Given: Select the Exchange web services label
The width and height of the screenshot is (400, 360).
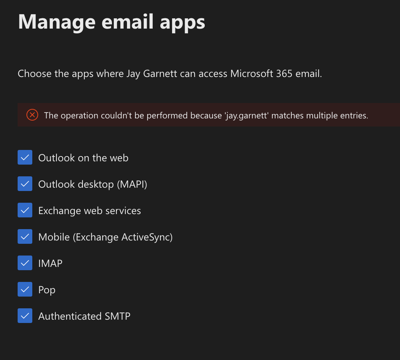Looking at the screenshot, I should (90, 210).
